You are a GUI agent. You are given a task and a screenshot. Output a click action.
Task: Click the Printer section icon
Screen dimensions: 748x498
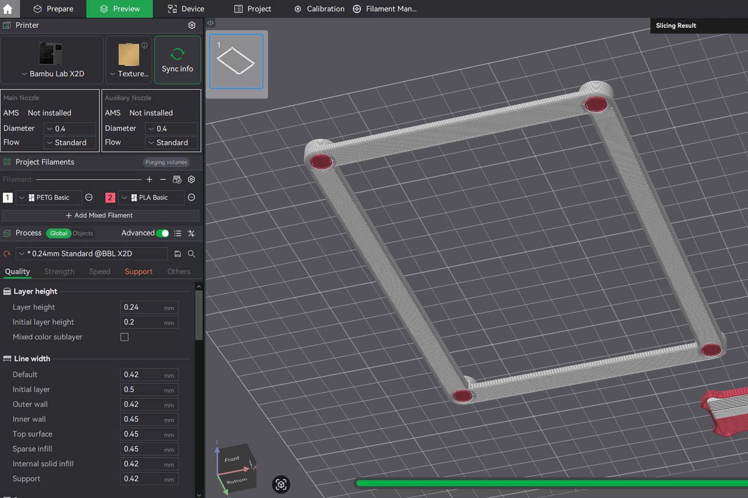pyautogui.click(x=7, y=25)
